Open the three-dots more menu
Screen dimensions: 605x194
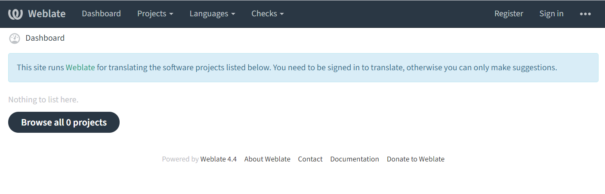pyautogui.click(x=585, y=14)
